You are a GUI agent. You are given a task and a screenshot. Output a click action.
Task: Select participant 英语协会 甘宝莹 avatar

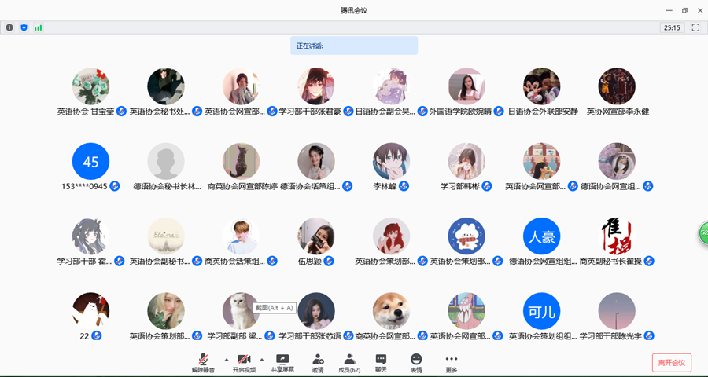tap(90, 86)
